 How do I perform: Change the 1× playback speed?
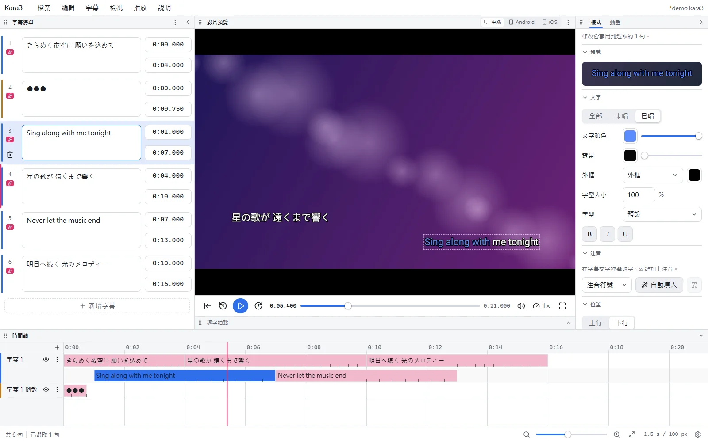[x=542, y=306]
